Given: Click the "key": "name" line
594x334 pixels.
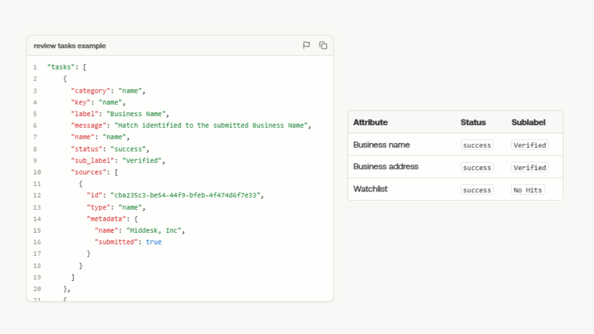Looking at the screenshot, I should [98, 103].
